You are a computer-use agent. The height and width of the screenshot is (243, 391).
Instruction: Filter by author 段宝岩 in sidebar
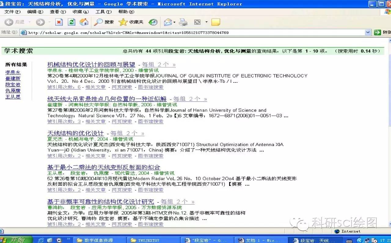click(x=13, y=85)
